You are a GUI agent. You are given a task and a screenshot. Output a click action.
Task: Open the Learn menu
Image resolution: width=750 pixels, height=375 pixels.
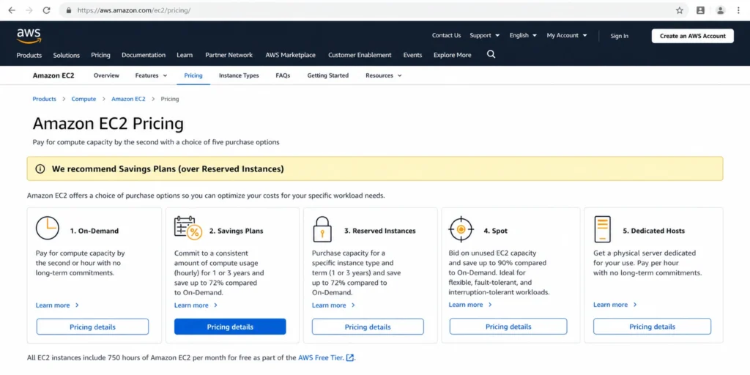tap(185, 55)
